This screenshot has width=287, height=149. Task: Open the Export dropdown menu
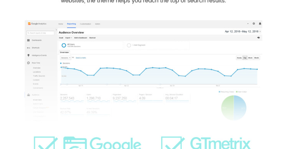(68, 38)
